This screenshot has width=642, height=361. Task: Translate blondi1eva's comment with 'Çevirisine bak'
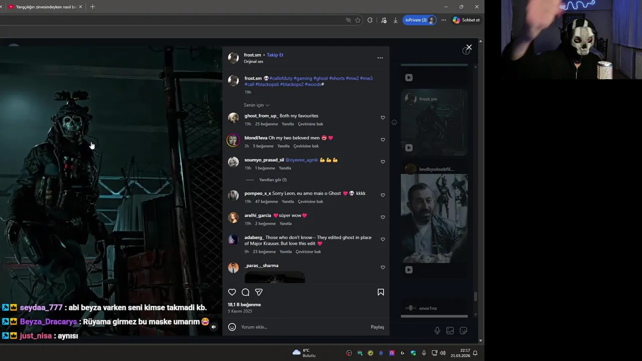click(x=306, y=146)
